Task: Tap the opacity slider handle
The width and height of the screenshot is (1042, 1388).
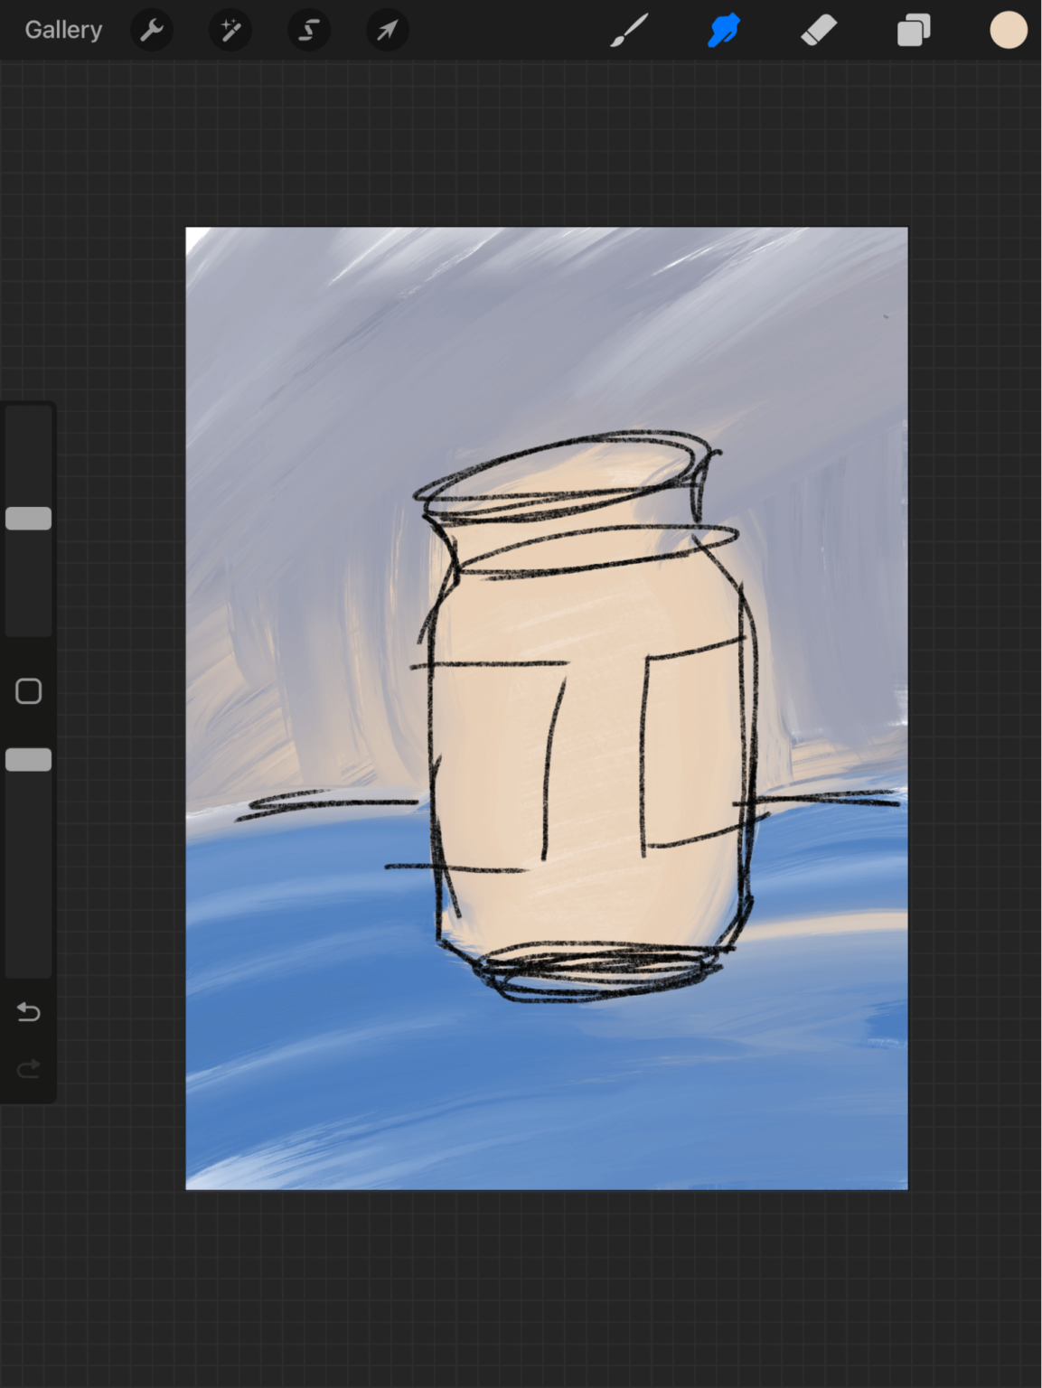Action: click(28, 760)
